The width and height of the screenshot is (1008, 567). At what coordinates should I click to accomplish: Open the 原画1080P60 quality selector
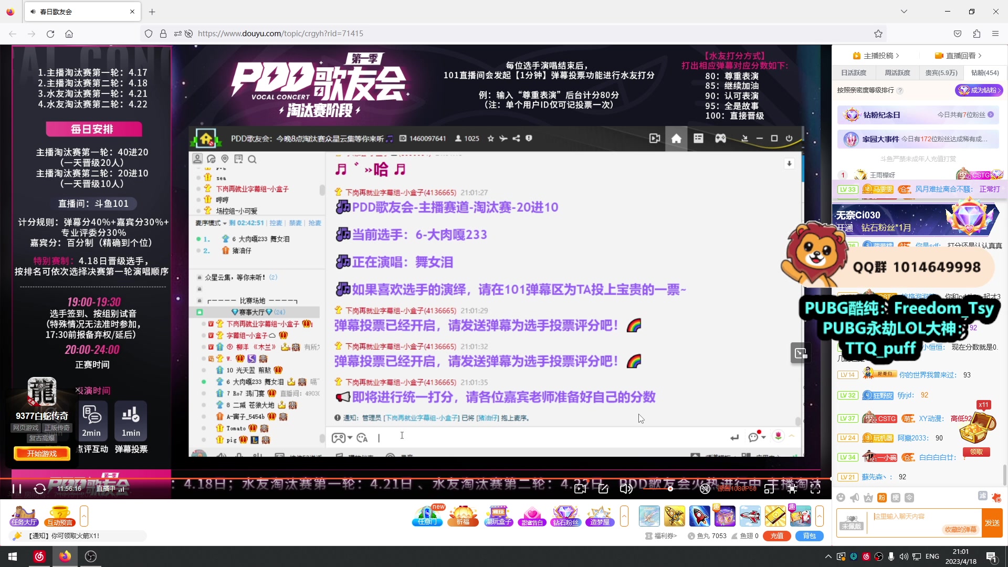[x=737, y=489]
